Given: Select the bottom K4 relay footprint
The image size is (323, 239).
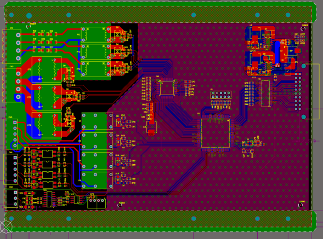Looking at the screenshot, I should click(x=97, y=180).
